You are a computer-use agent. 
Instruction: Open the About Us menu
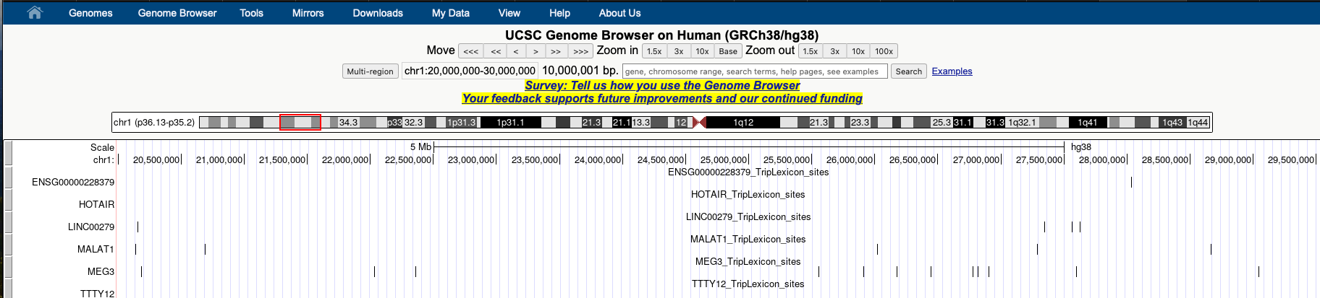click(x=619, y=13)
